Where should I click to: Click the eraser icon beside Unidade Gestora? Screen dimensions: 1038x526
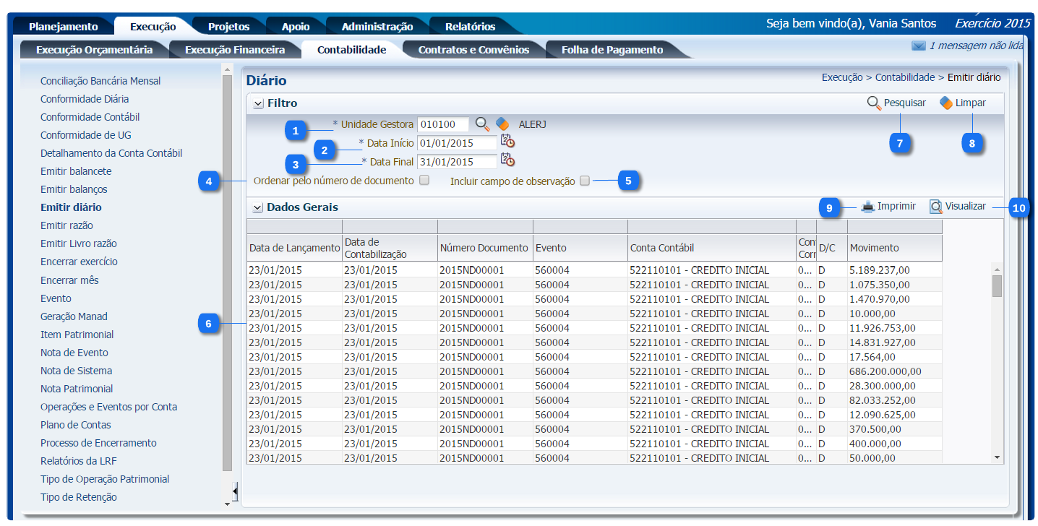tap(502, 124)
